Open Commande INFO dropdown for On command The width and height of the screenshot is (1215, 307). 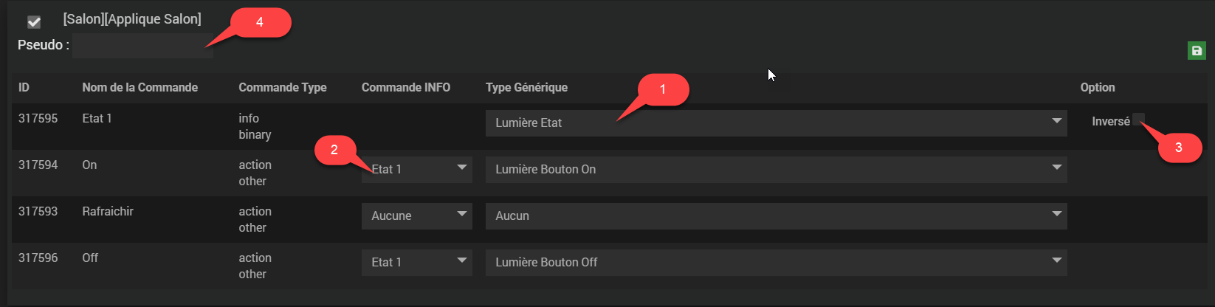416,170
